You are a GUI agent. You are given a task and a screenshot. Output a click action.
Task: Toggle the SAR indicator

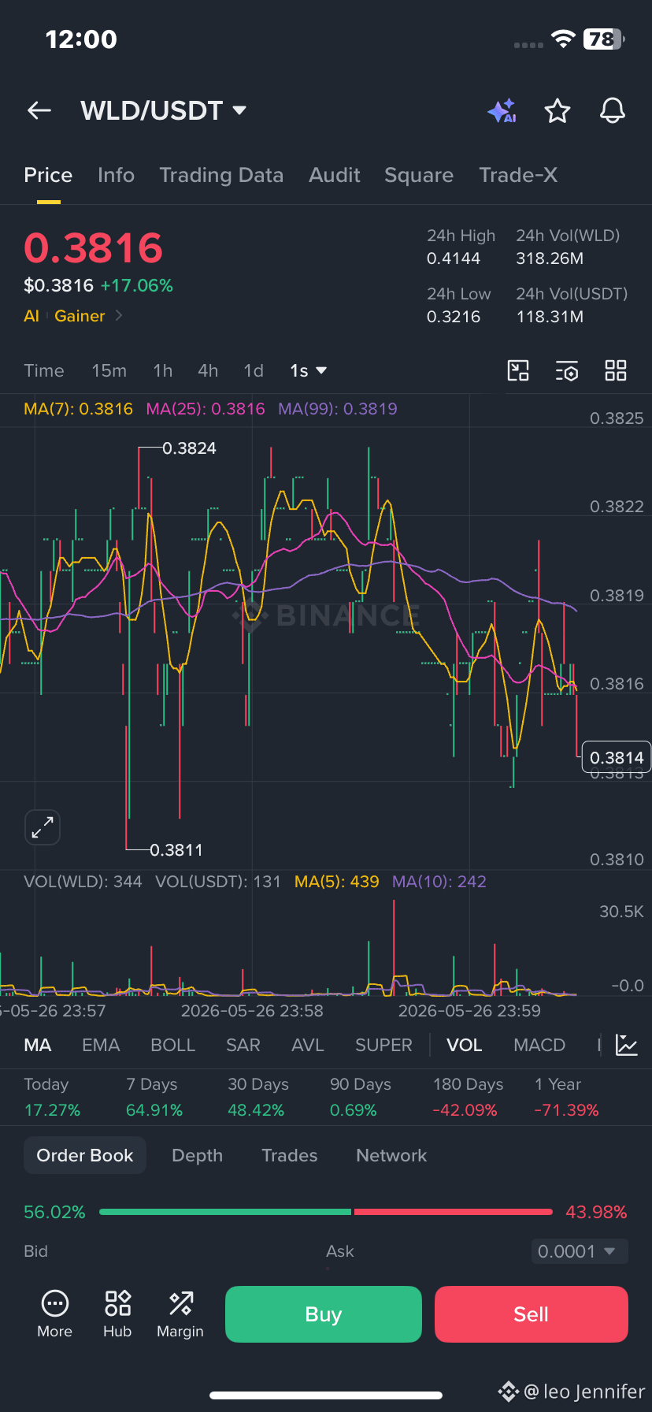click(243, 1046)
